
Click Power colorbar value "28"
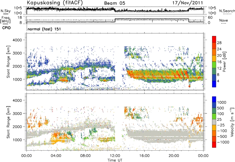[x=219, y=43]
